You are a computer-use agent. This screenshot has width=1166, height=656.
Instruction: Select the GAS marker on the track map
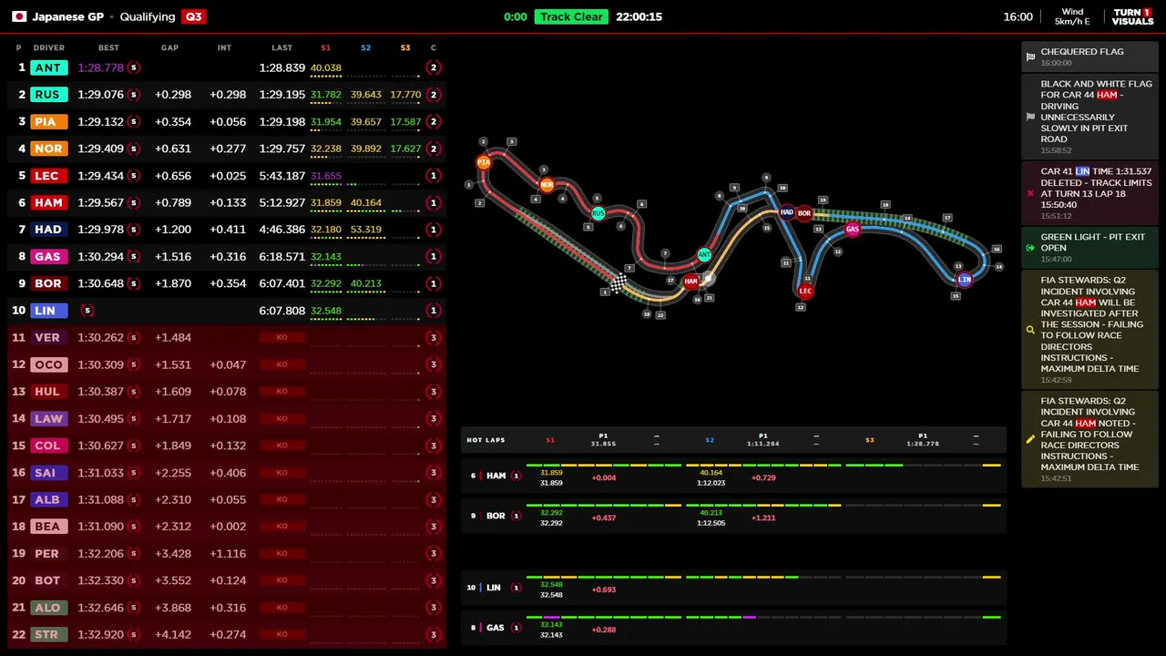853,230
